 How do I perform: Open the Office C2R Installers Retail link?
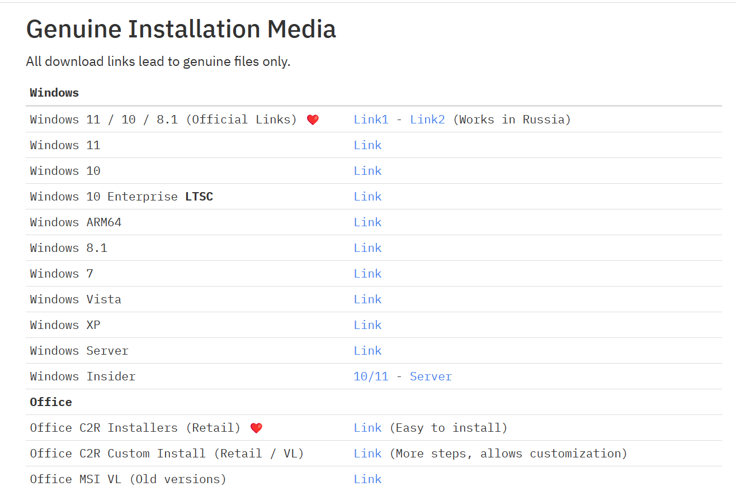(x=367, y=428)
